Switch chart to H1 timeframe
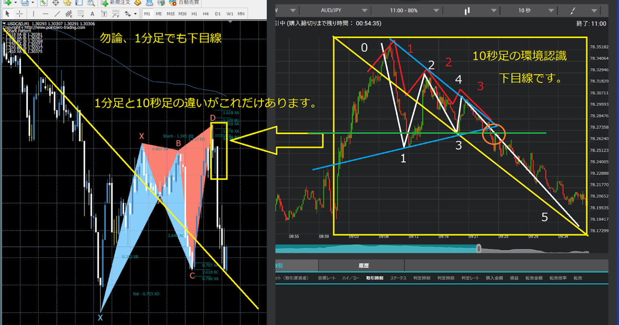The width and height of the screenshot is (619, 325). 194,14
